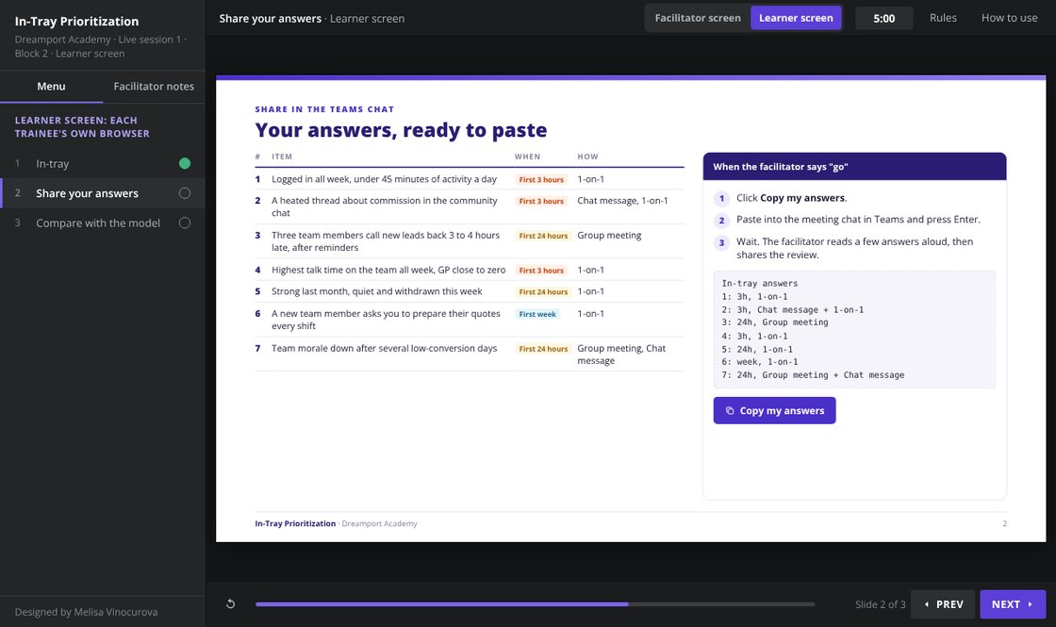Image resolution: width=1056 pixels, height=627 pixels.
Task: Click the First 24 hours badge in row 7
Action: (543, 349)
